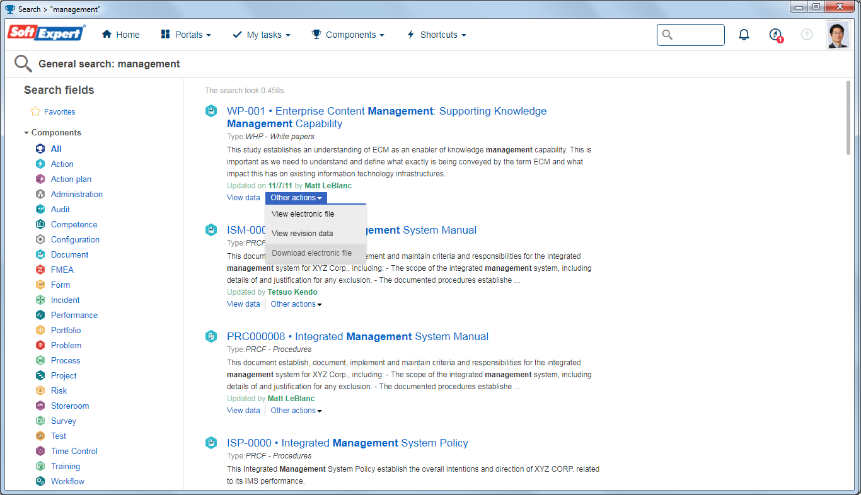Click View data under WP-001 result
The width and height of the screenshot is (861, 495).
(x=243, y=198)
